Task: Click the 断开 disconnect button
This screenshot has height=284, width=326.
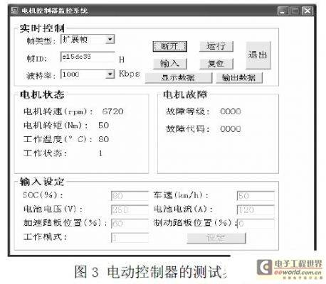Action: coord(169,46)
